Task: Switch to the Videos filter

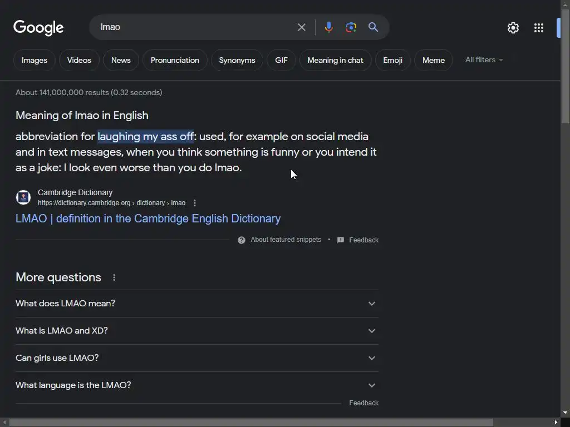Action: pyautogui.click(x=79, y=60)
